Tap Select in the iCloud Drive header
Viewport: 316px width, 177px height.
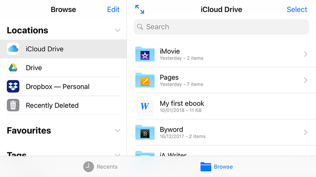pyautogui.click(x=297, y=9)
